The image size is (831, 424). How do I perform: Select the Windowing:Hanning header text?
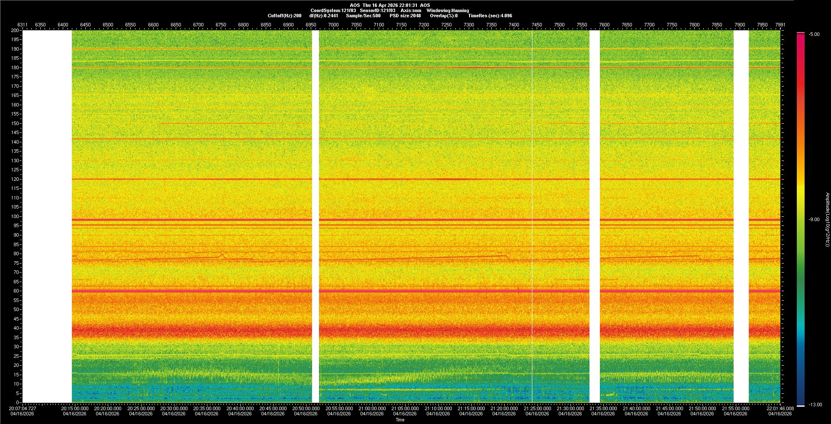coord(448,10)
